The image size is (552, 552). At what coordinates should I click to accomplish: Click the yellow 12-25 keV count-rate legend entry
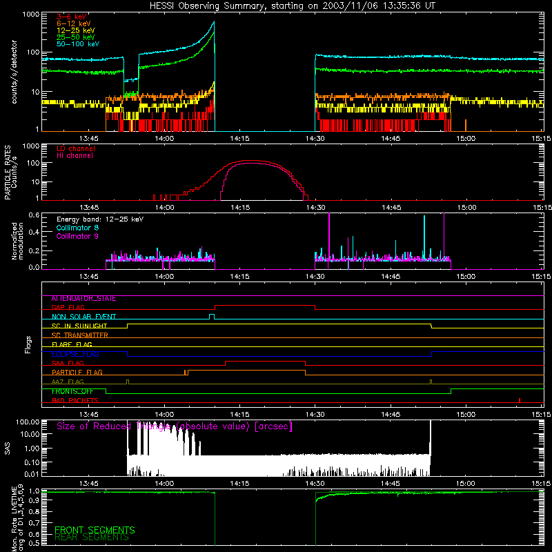tap(76, 30)
